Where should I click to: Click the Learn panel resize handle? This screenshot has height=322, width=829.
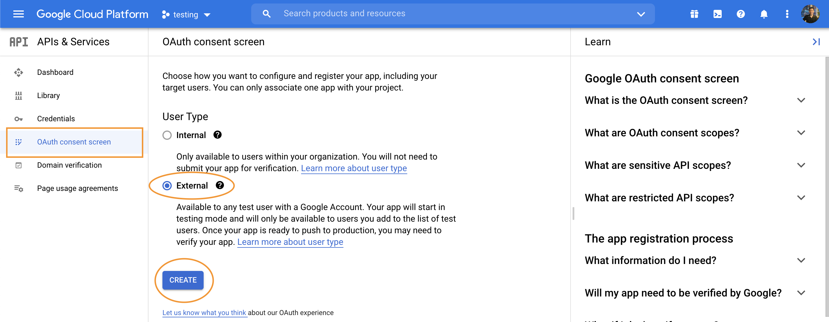pyautogui.click(x=573, y=214)
